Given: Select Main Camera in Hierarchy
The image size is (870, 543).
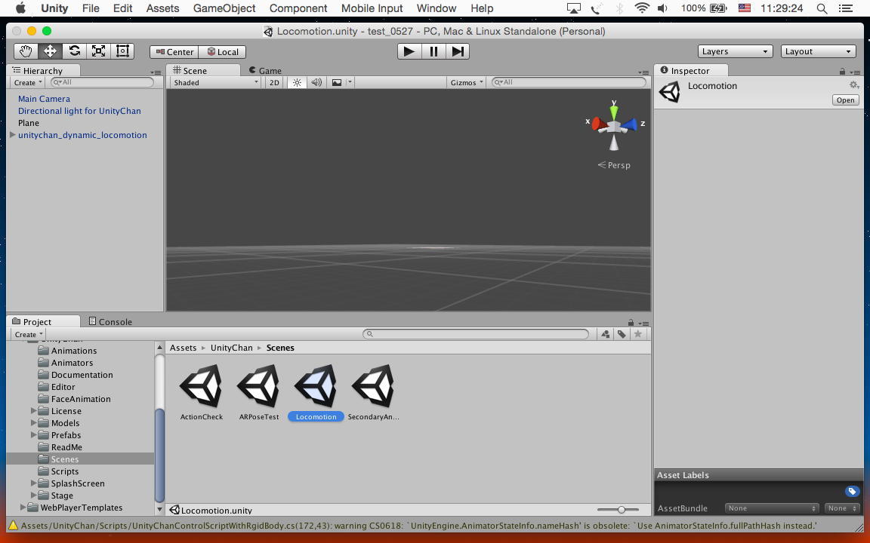Looking at the screenshot, I should (x=44, y=99).
